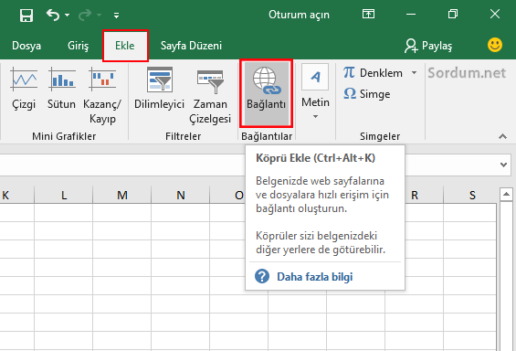
Task: Open the Undo history dropdown arrow
Action: click(68, 16)
